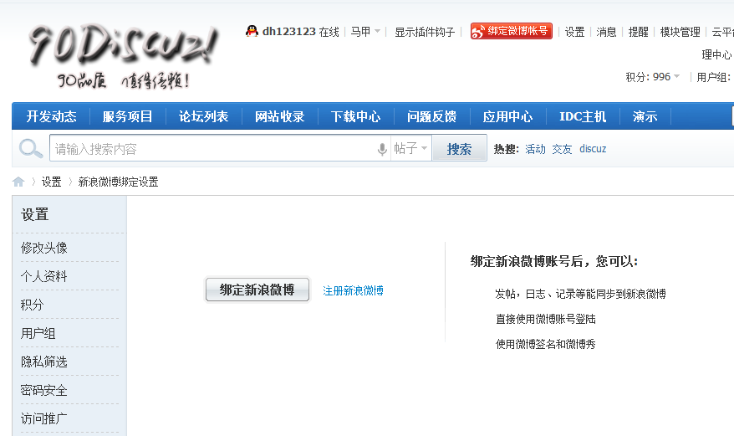Click hot search term discuz

(x=593, y=149)
